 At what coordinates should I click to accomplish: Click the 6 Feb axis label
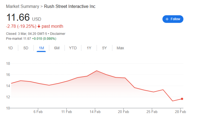click(38, 111)
